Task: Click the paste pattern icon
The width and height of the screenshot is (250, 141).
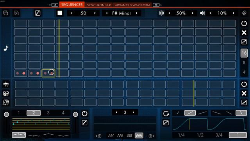Action: pos(16,13)
